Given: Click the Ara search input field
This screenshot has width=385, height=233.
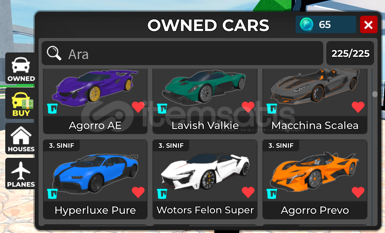Looking at the screenshot, I should (x=182, y=53).
